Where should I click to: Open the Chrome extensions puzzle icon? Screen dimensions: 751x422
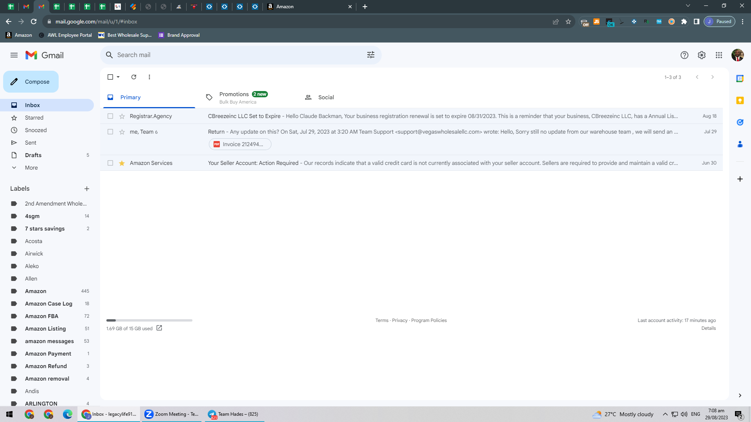coord(684,22)
